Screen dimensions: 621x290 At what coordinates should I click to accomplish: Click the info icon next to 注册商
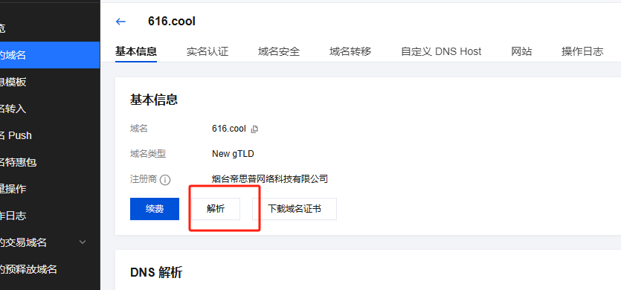click(165, 180)
